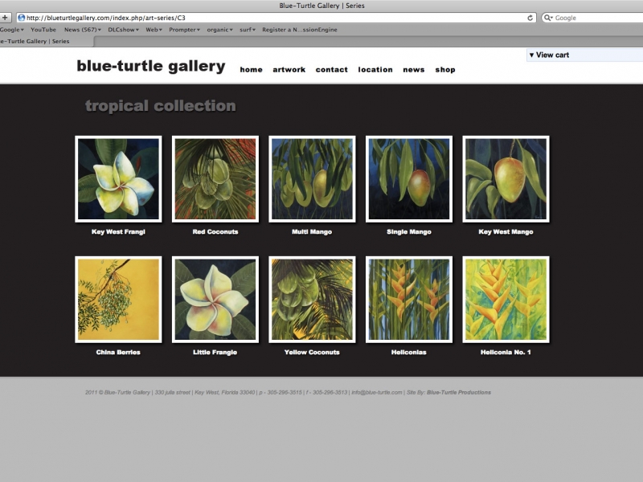643x482 pixels.
Task: Click the Blue-Turtle Productions footer link
Action: point(459,392)
